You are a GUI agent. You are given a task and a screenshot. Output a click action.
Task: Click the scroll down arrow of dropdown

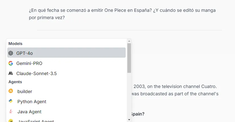pos(129,120)
